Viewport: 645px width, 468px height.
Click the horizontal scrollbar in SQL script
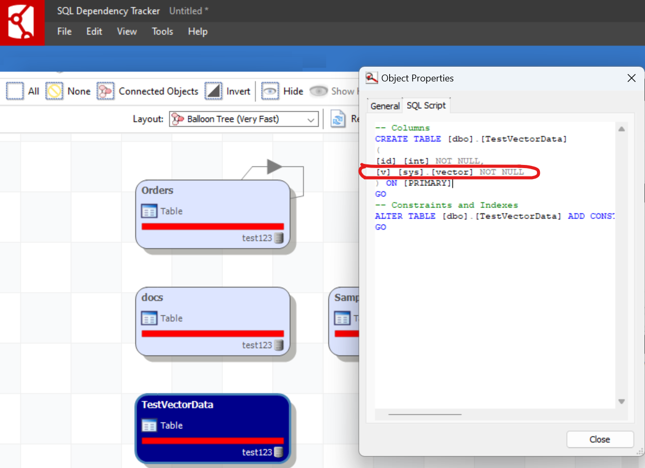click(x=425, y=414)
